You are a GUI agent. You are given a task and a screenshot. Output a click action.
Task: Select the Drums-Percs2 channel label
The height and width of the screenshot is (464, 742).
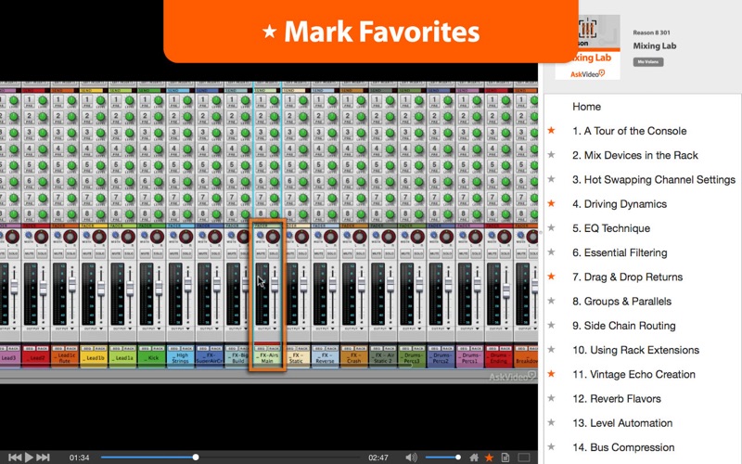[441, 358]
